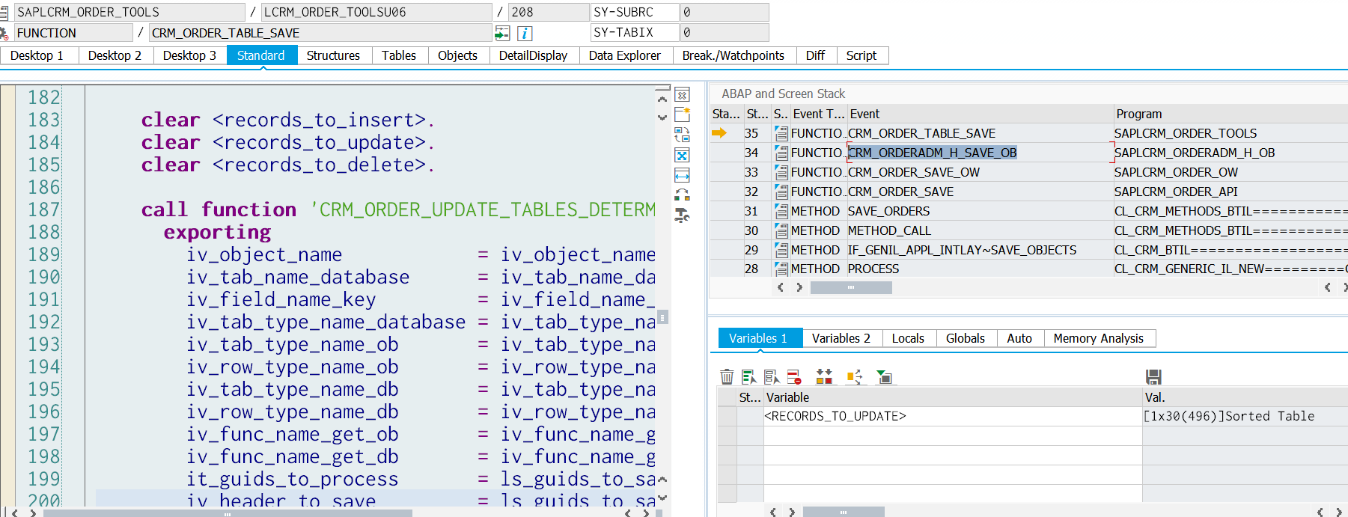
Task: Click the new tool icon with star
Action: point(682,114)
